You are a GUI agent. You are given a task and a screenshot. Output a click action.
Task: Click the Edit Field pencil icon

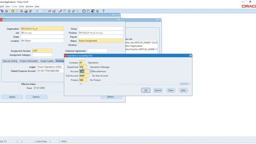click(x=60, y=11)
